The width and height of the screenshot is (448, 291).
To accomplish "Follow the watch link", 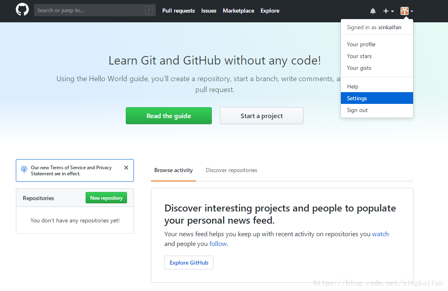I will point(380,234).
